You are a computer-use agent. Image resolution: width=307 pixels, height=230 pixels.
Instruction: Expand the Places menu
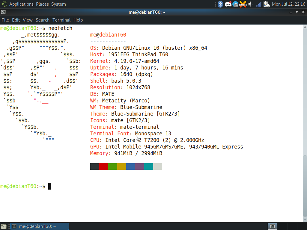(x=42, y=4)
